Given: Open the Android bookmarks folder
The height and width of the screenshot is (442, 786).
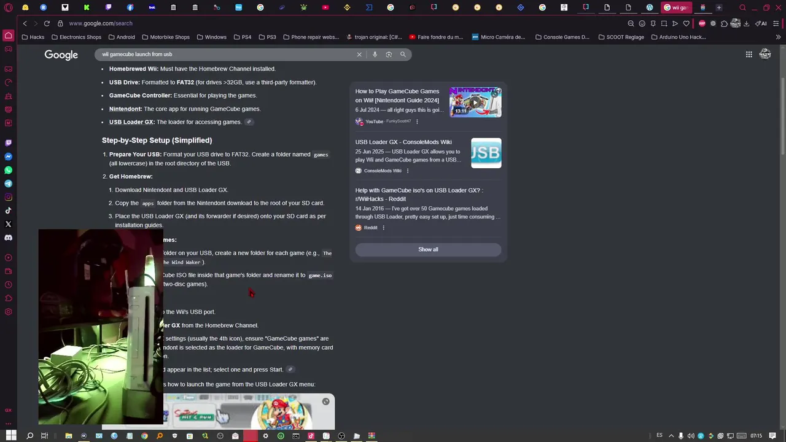Looking at the screenshot, I should point(121,37).
